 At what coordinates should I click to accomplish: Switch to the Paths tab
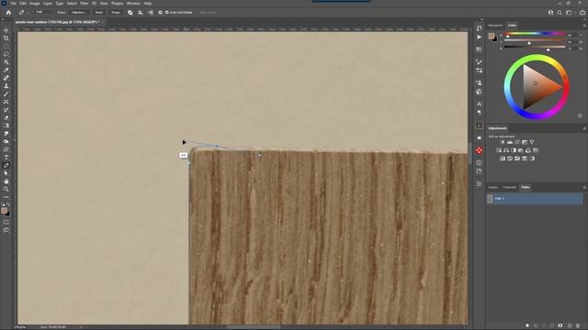tap(526, 187)
